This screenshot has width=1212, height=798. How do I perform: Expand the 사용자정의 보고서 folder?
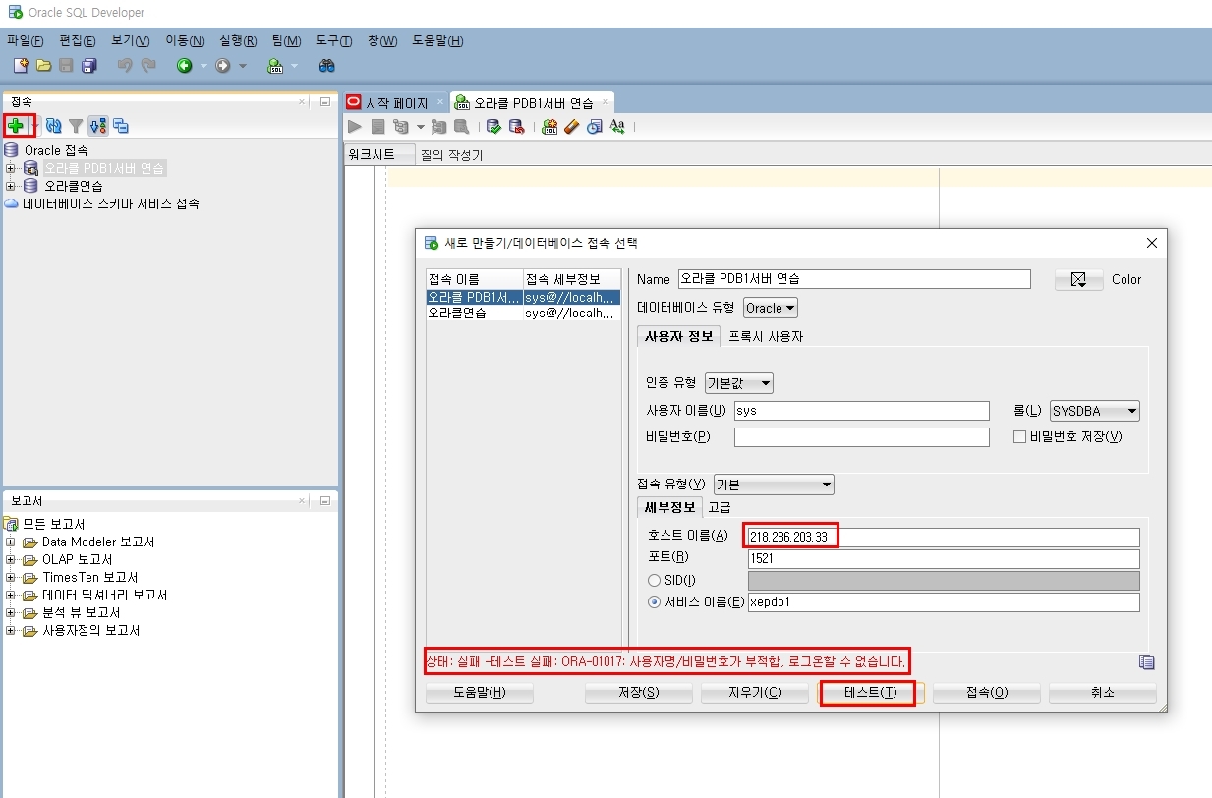pos(11,631)
